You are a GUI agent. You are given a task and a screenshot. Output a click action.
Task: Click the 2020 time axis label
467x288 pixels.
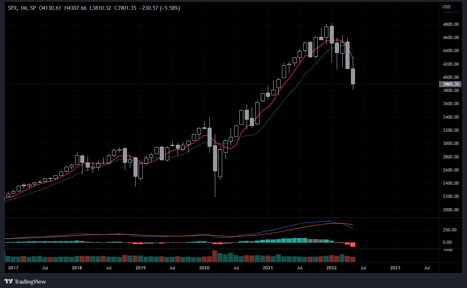coord(204,268)
